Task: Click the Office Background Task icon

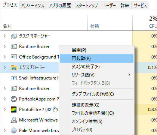Action: (x=14, y=57)
